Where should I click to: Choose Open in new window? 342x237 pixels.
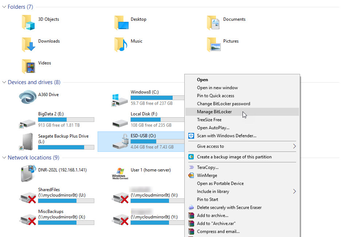click(x=217, y=88)
